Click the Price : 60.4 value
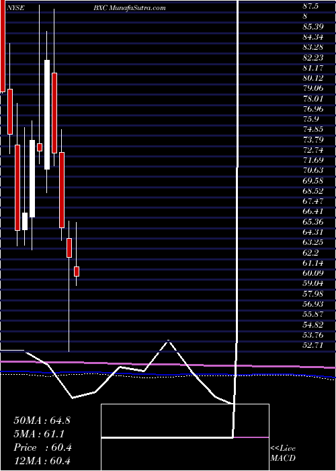Image resolution: width=336 pixels, height=471 pixels. (42, 447)
